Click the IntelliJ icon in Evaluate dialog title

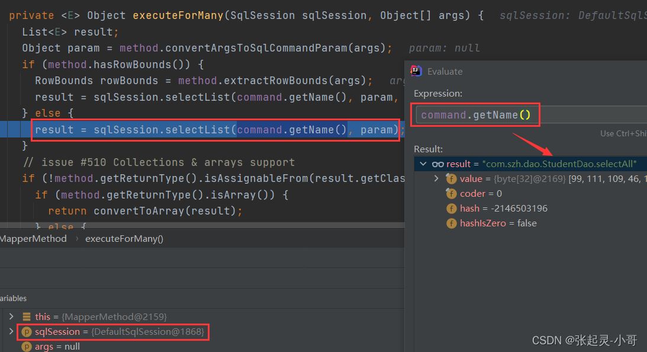416,71
